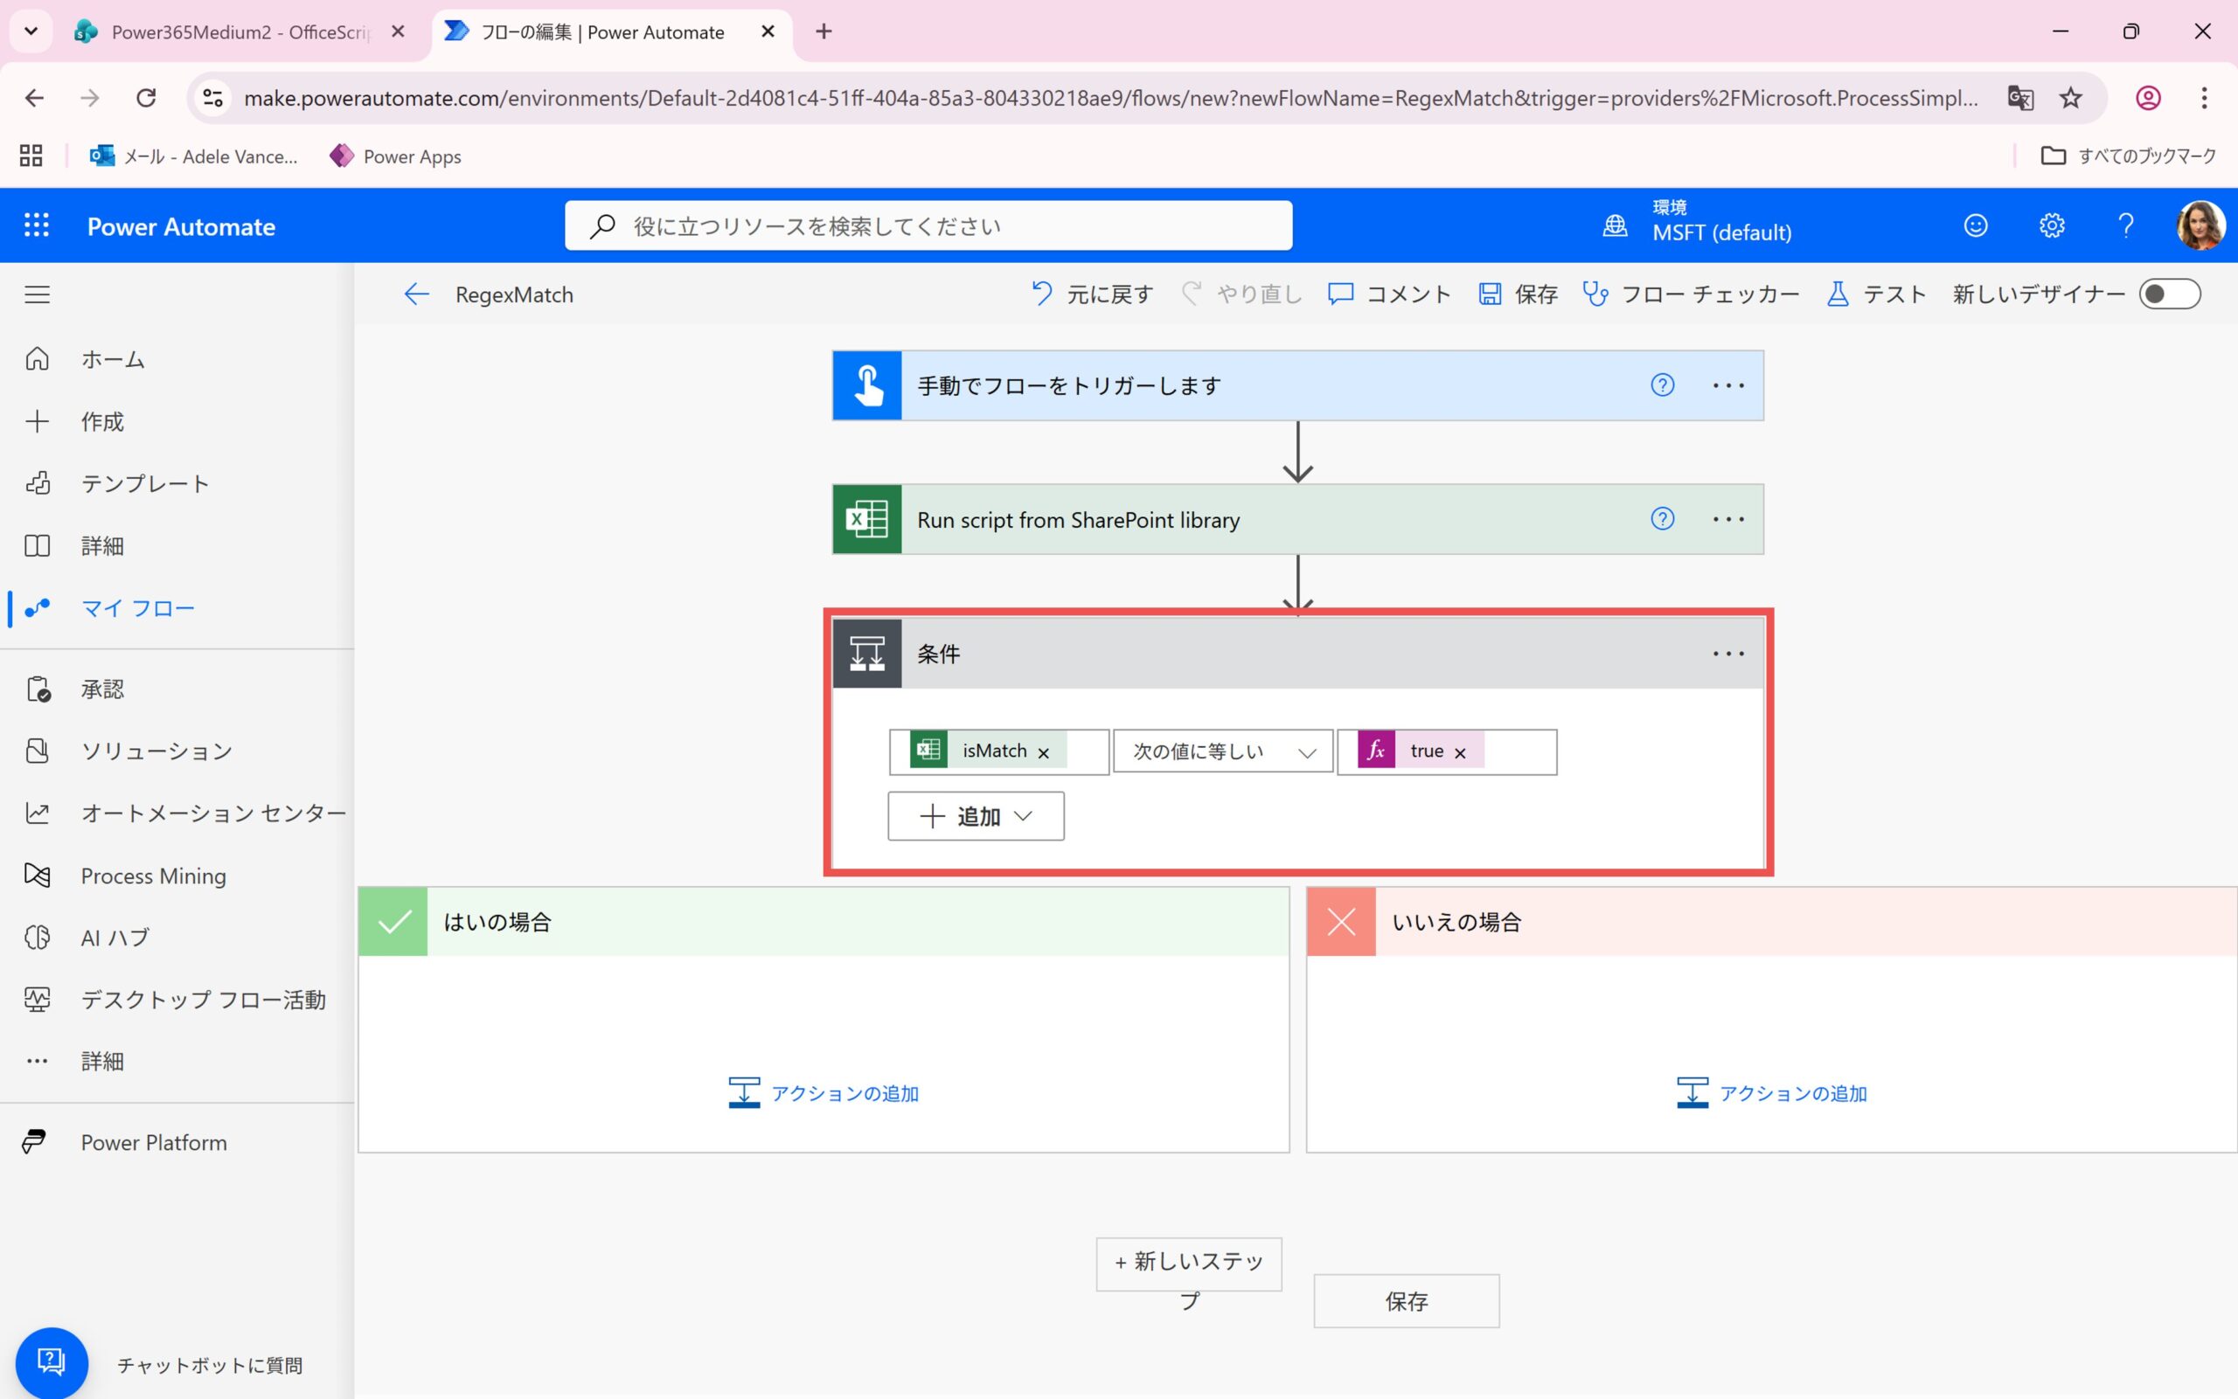
Task: Open the app launcher waffle icon
Action: pos(36,225)
